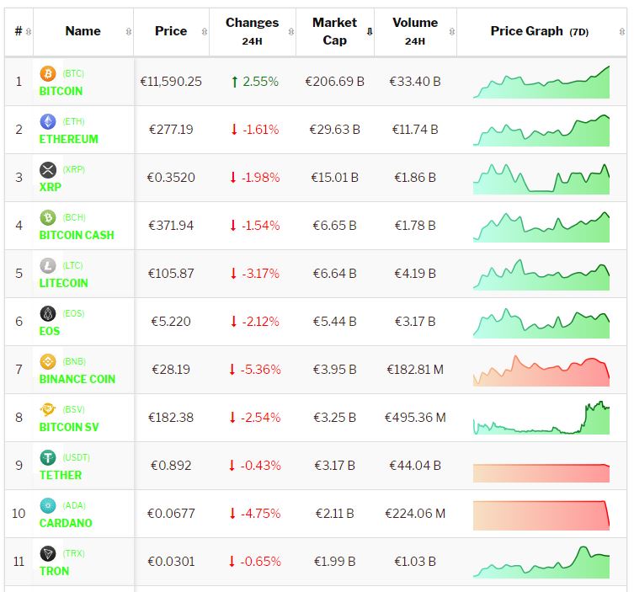634x592 pixels.
Task: Click the Binance Coin logo icon
Action: click(48, 362)
